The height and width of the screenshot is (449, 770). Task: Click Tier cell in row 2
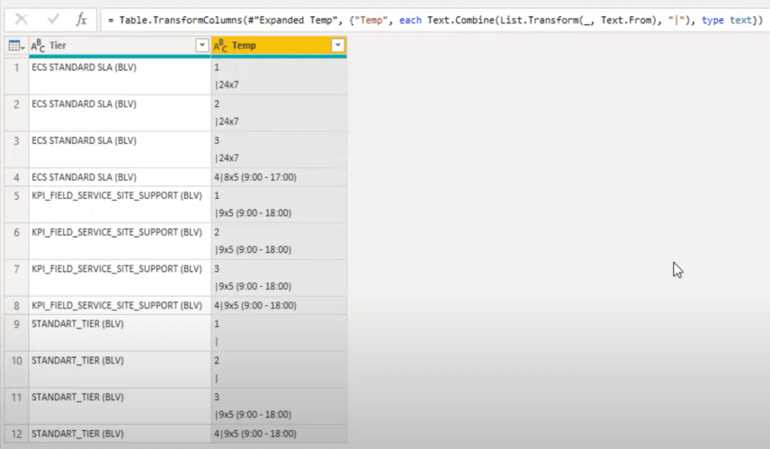click(120, 113)
